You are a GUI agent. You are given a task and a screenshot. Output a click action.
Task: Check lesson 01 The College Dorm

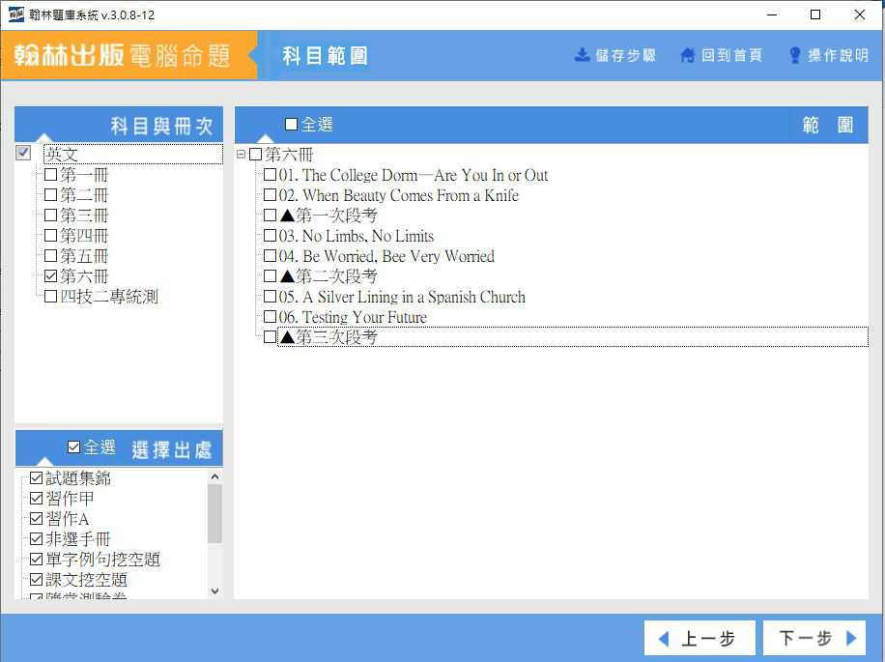(x=270, y=174)
